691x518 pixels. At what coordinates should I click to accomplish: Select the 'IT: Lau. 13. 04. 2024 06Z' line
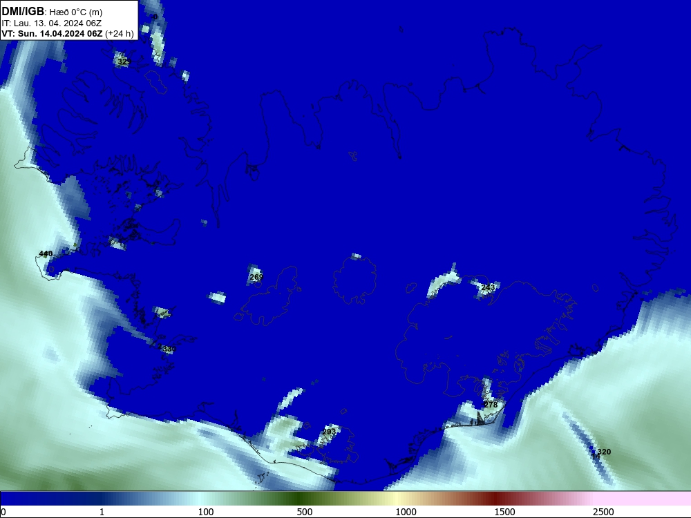pyautogui.click(x=52, y=23)
